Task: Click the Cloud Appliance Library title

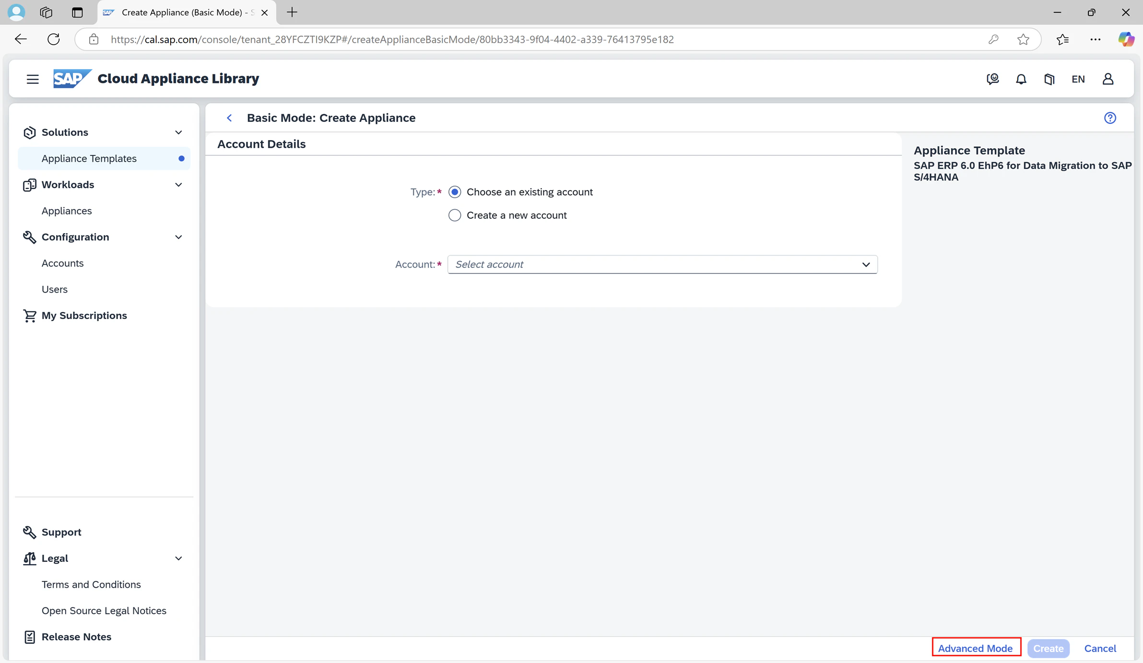Action: pos(178,79)
